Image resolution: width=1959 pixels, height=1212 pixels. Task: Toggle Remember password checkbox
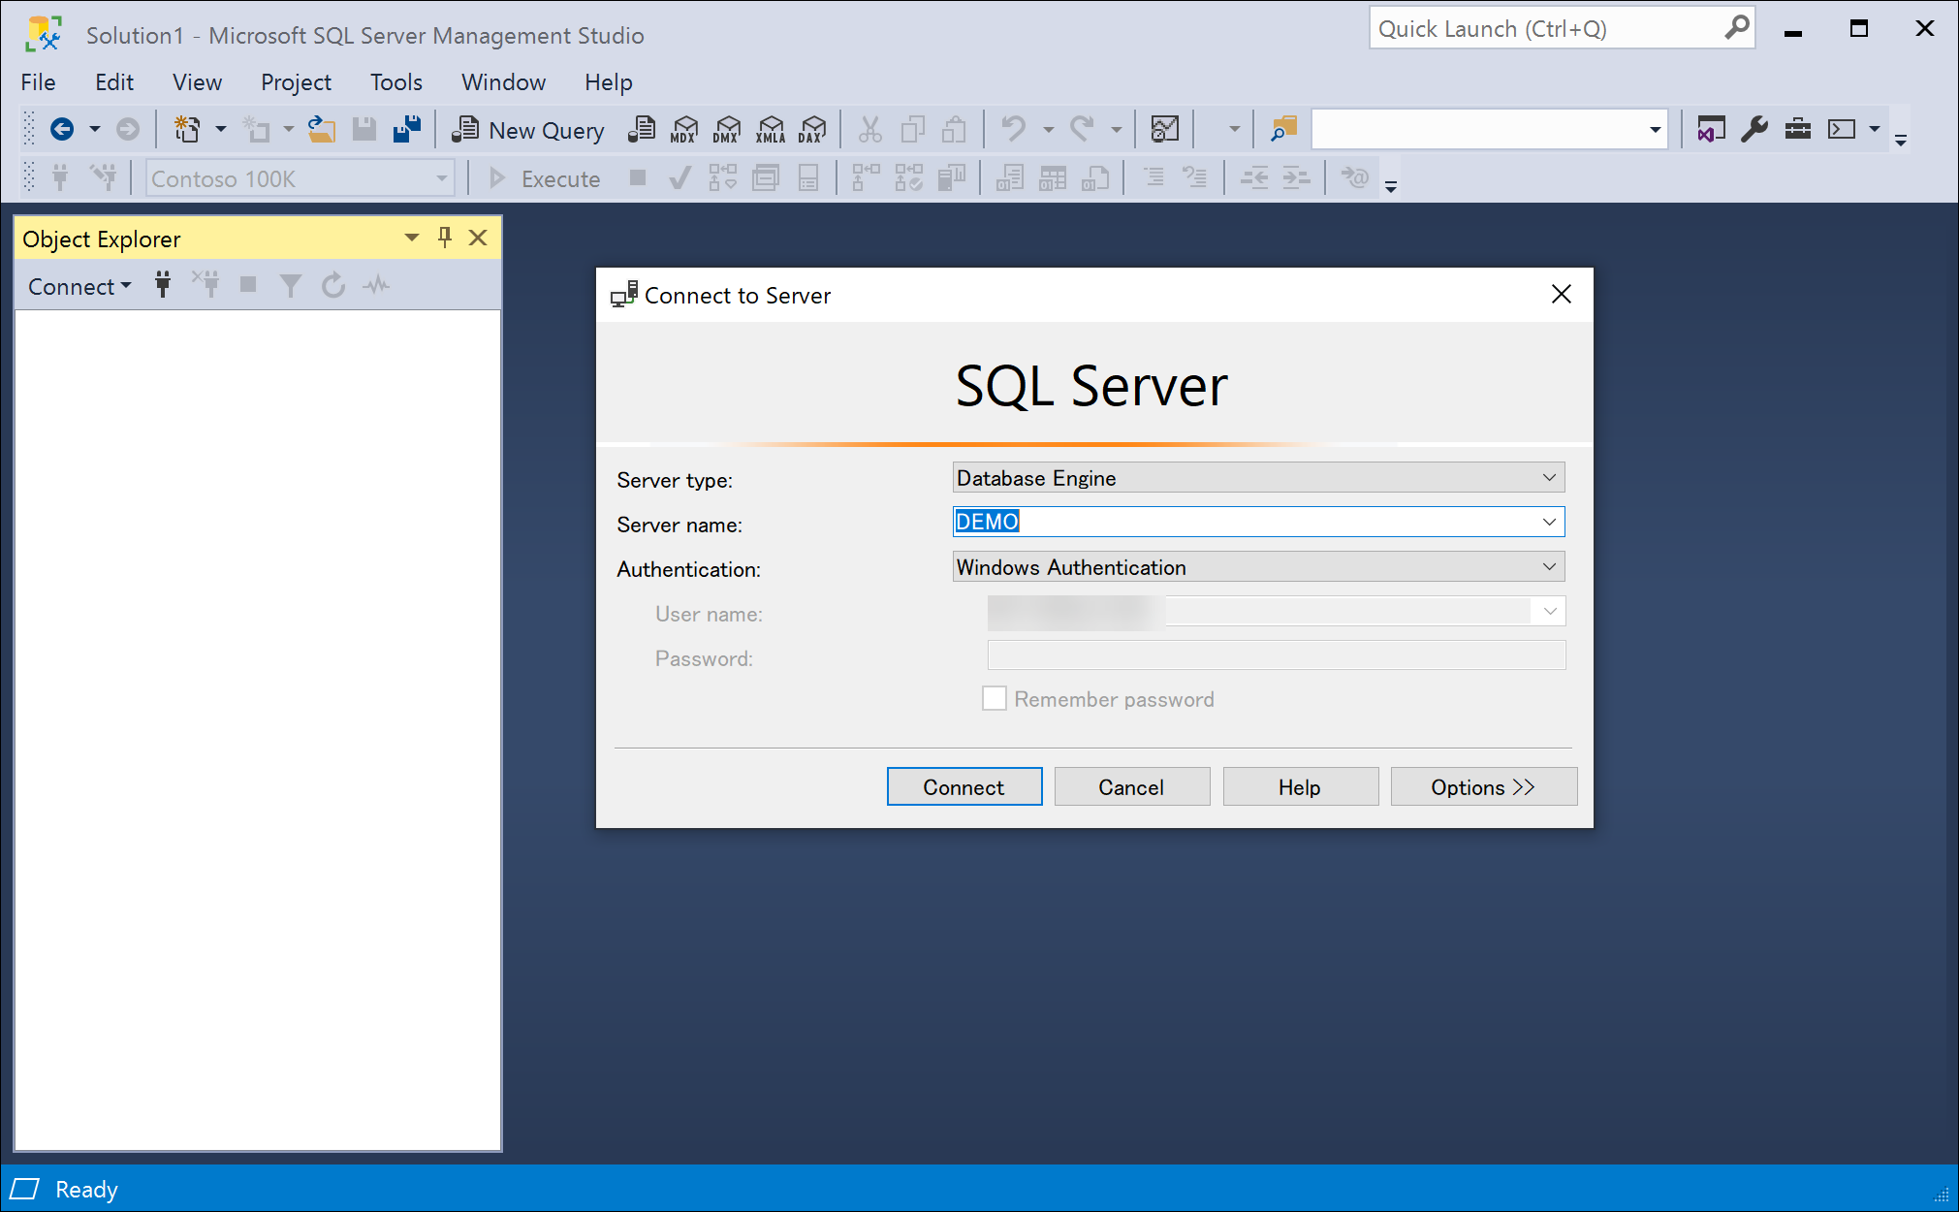994,699
